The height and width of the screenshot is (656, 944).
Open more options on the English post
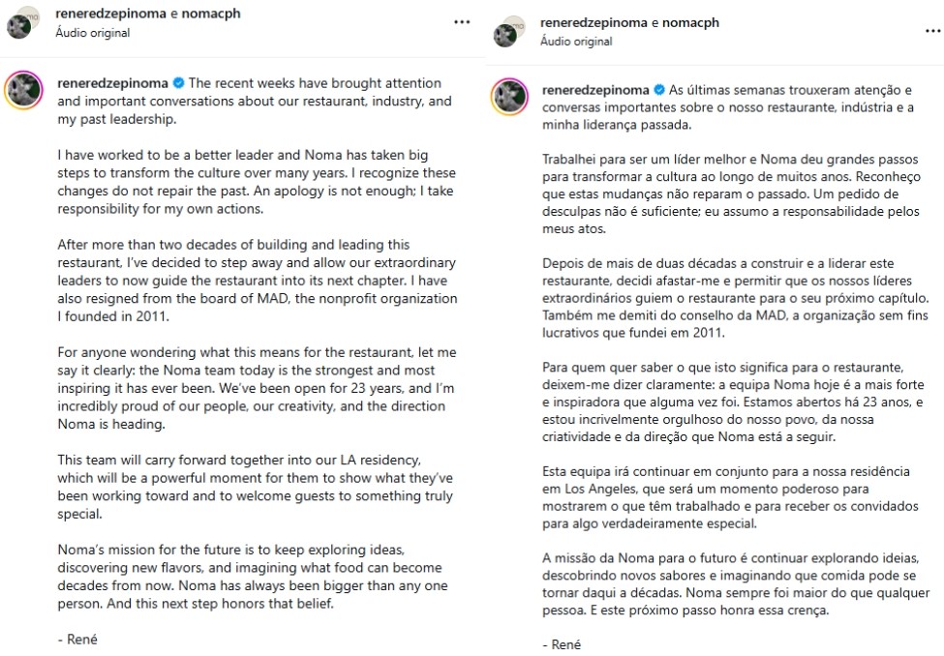(x=462, y=21)
